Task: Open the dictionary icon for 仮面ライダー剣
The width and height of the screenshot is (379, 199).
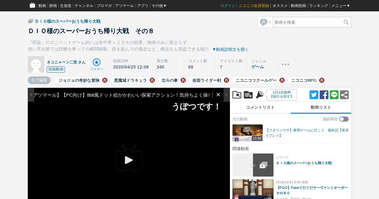Action: click(x=226, y=80)
